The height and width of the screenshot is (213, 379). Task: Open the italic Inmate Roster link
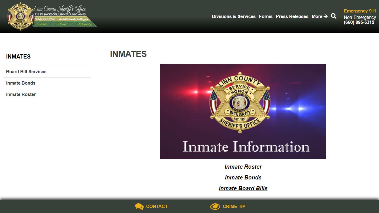coord(243,167)
